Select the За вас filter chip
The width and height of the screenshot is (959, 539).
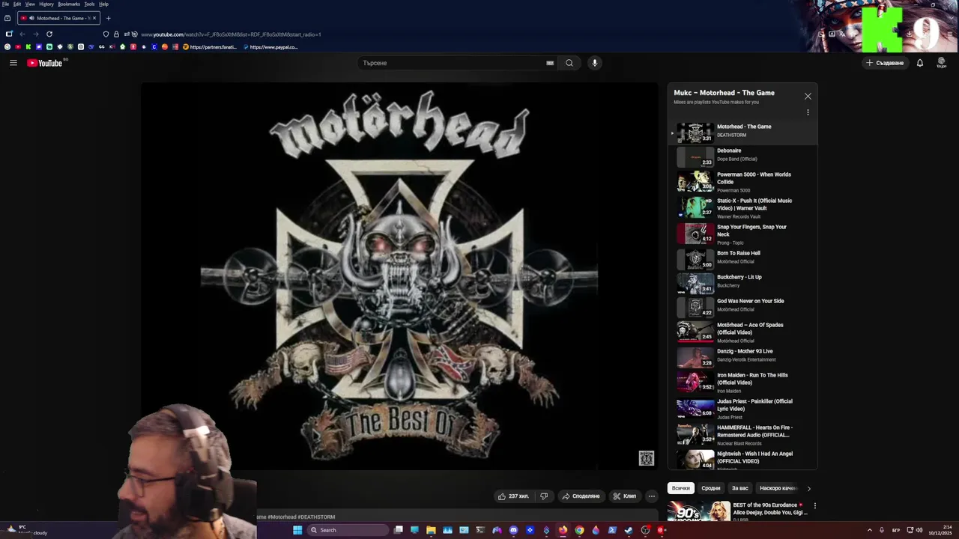point(740,488)
